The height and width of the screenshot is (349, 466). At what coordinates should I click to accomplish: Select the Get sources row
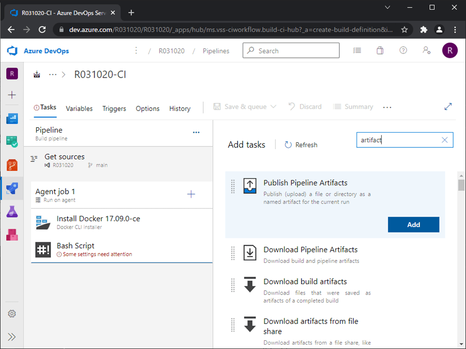coord(118,160)
